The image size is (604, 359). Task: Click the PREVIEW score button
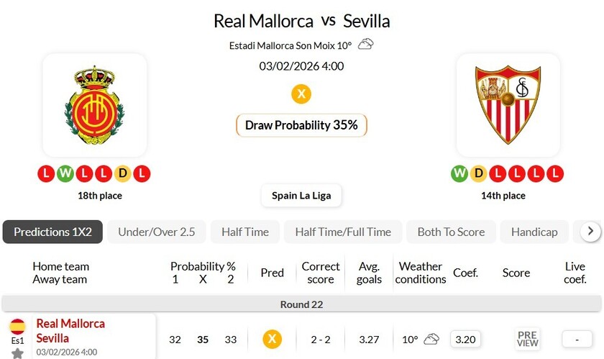coord(527,339)
